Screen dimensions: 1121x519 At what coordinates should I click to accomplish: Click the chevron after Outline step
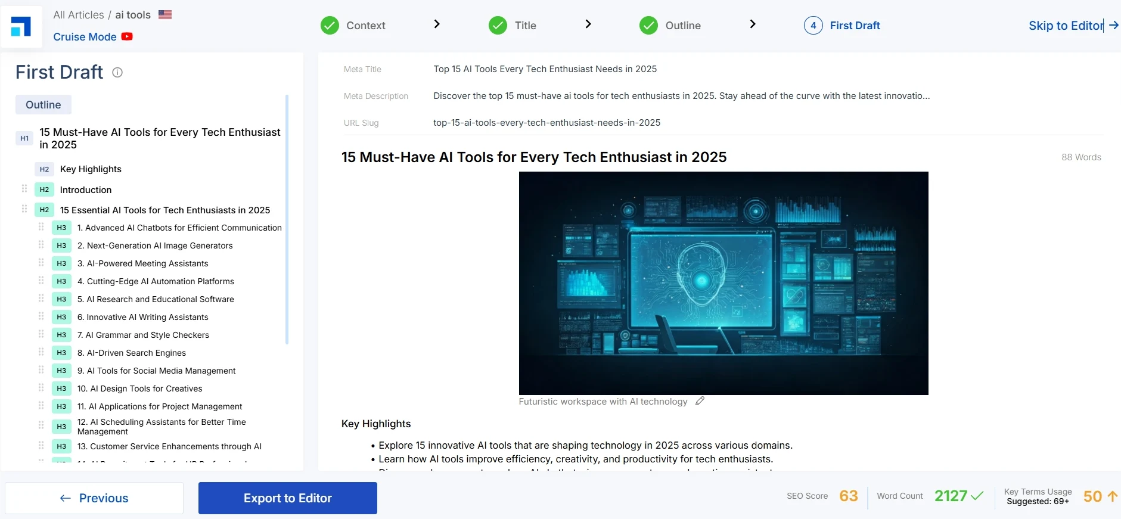(753, 24)
